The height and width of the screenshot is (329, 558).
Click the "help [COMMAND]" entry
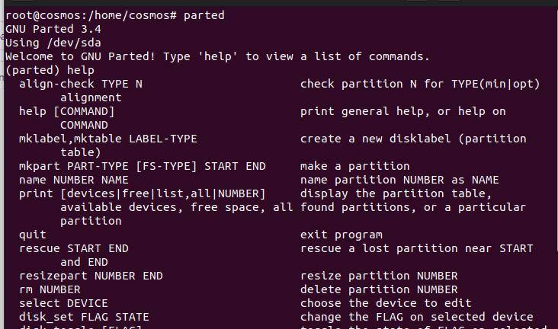coord(66,111)
